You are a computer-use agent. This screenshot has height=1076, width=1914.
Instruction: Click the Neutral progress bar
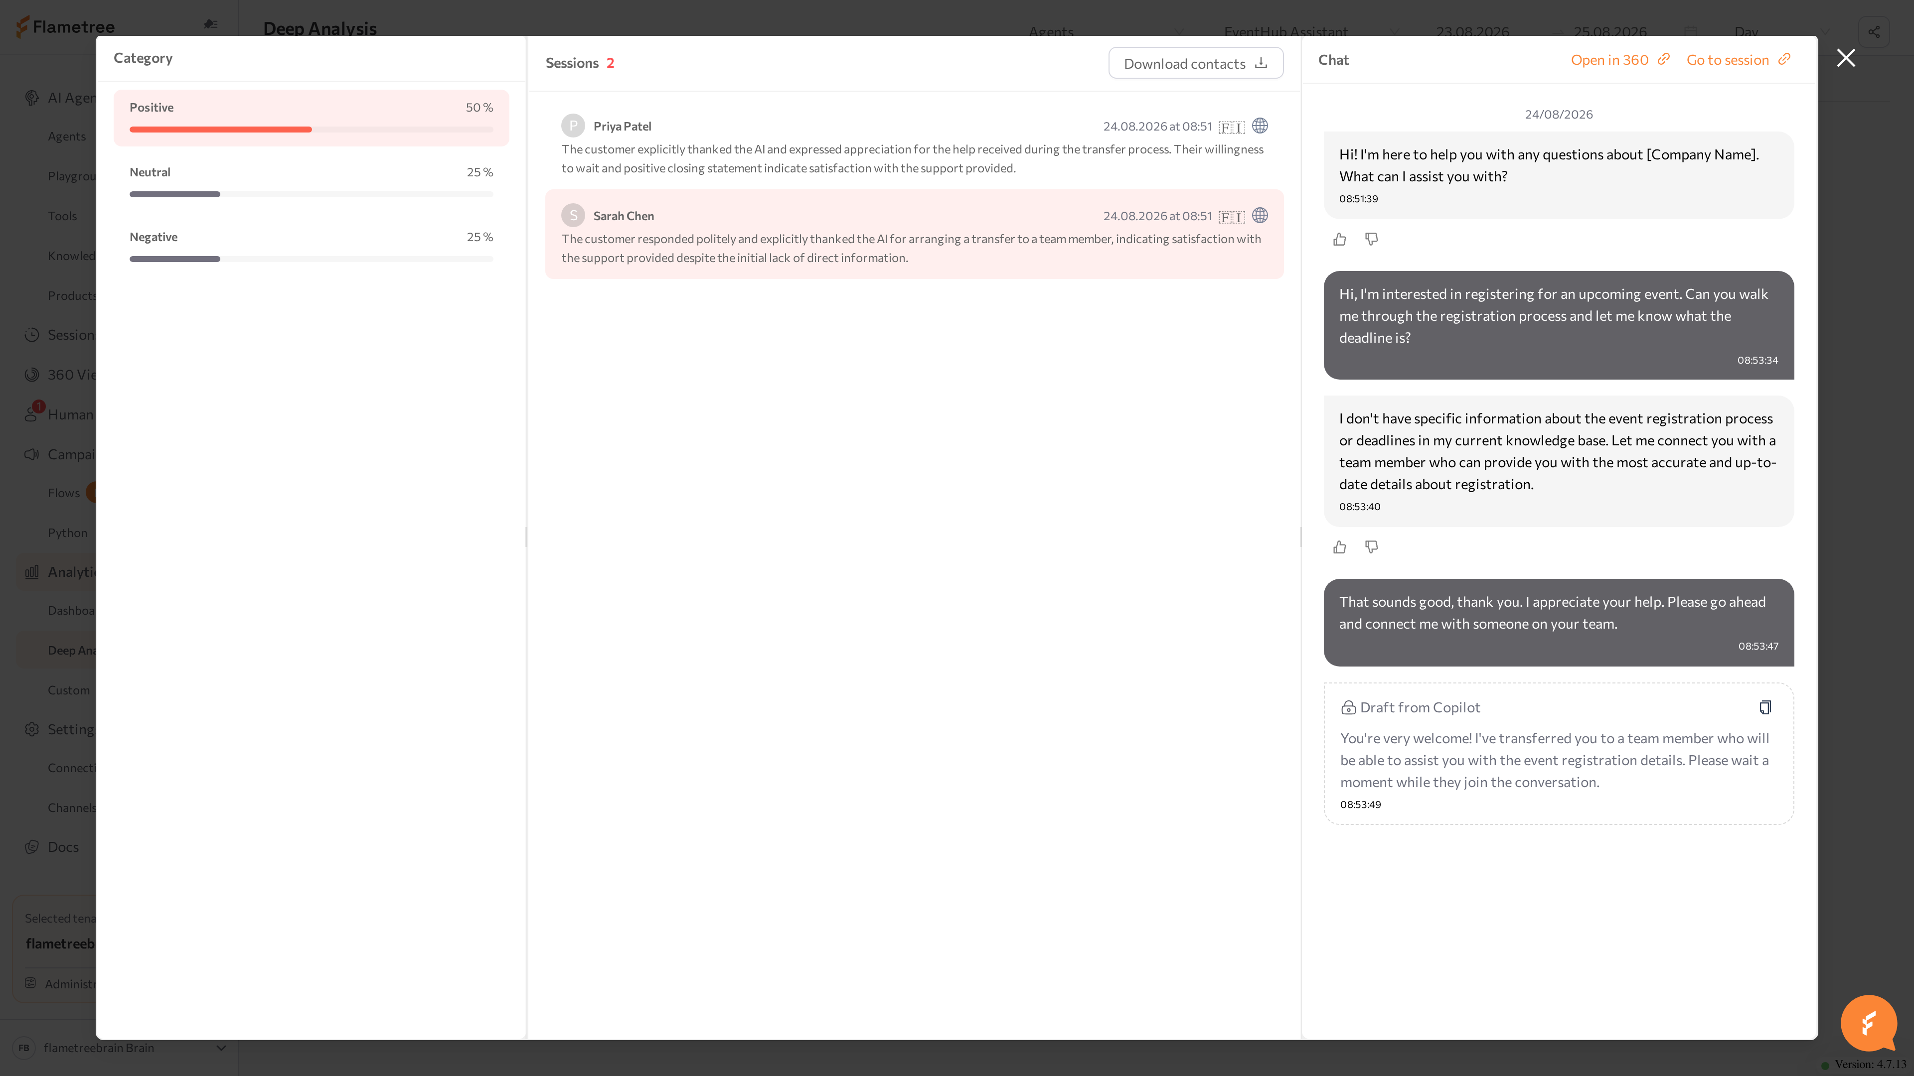click(311, 194)
